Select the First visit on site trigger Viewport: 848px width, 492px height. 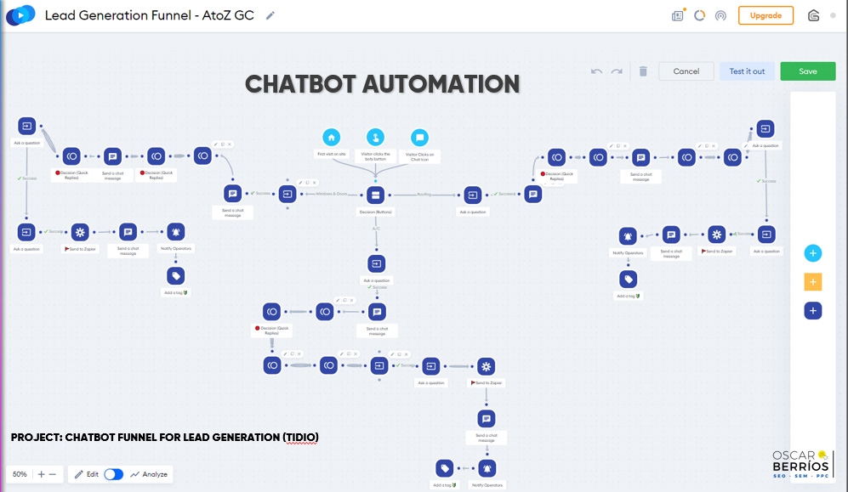click(332, 137)
